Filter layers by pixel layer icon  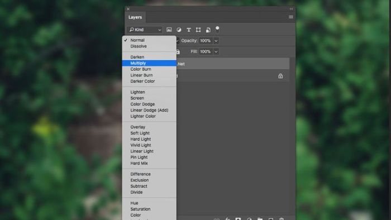coord(169,30)
